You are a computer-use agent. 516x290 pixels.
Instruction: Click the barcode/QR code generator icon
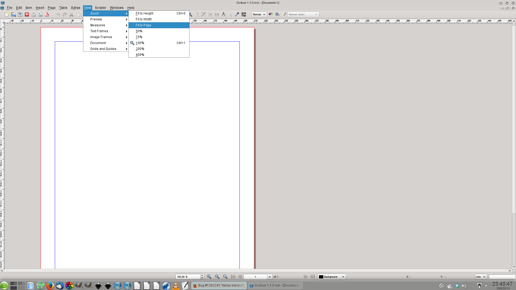pyautogui.click(x=244, y=15)
